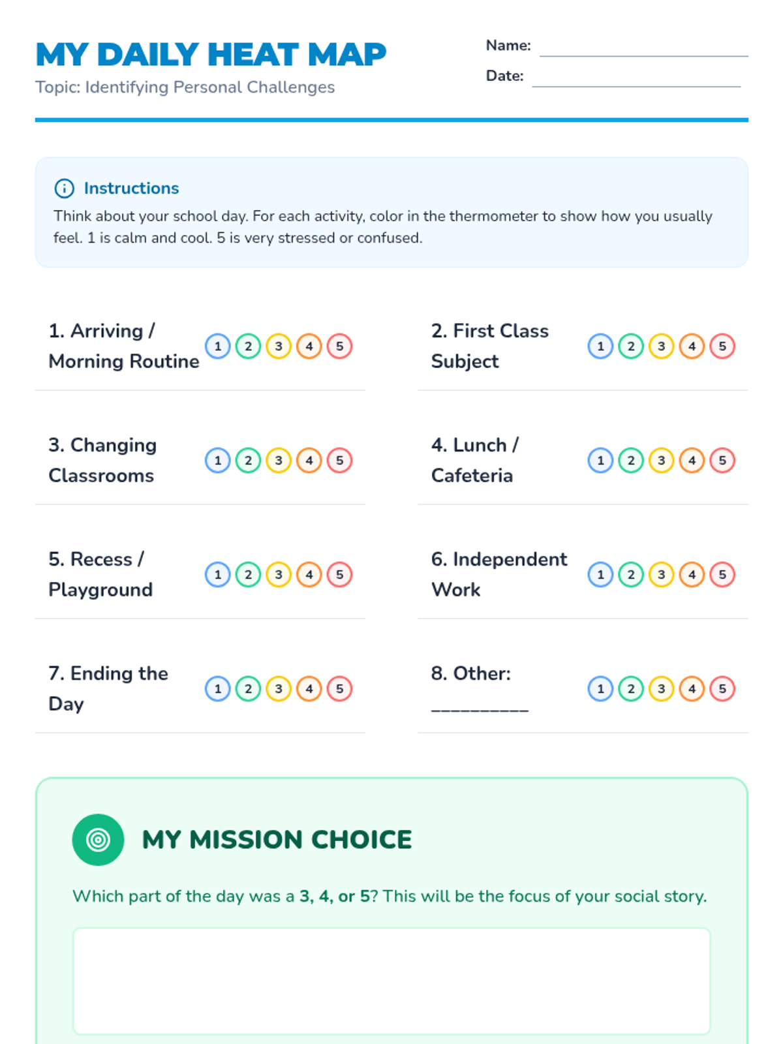Pick rating 4 for Changing Classrooms
Viewport: 783px width, 1044px height.
click(309, 461)
